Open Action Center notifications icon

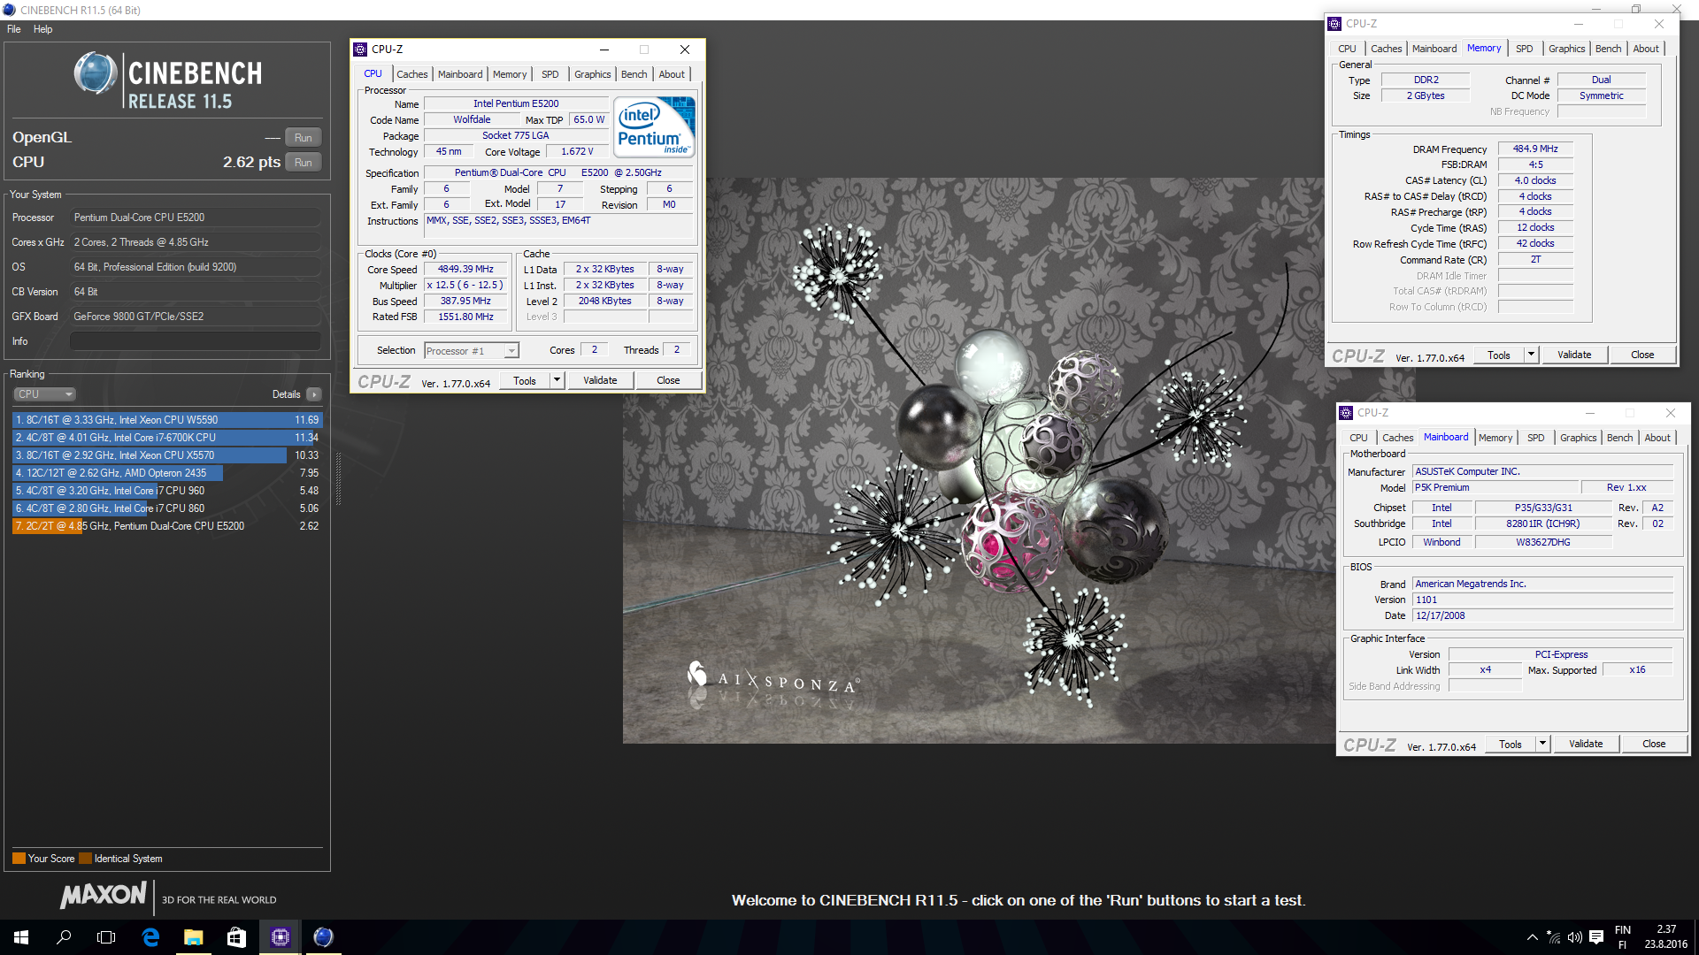[1596, 937]
